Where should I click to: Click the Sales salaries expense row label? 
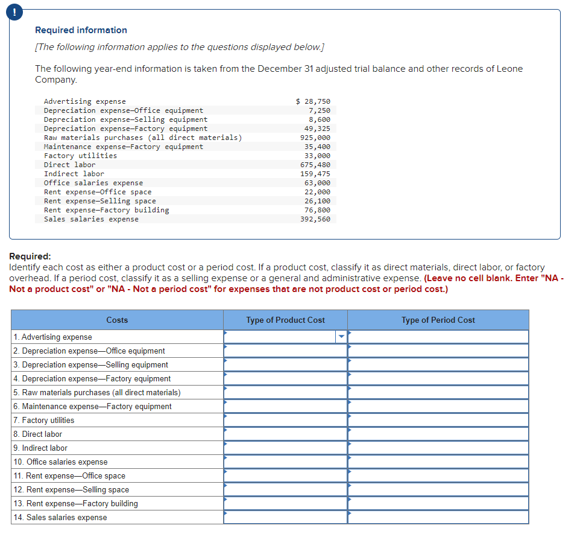point(60,517)
